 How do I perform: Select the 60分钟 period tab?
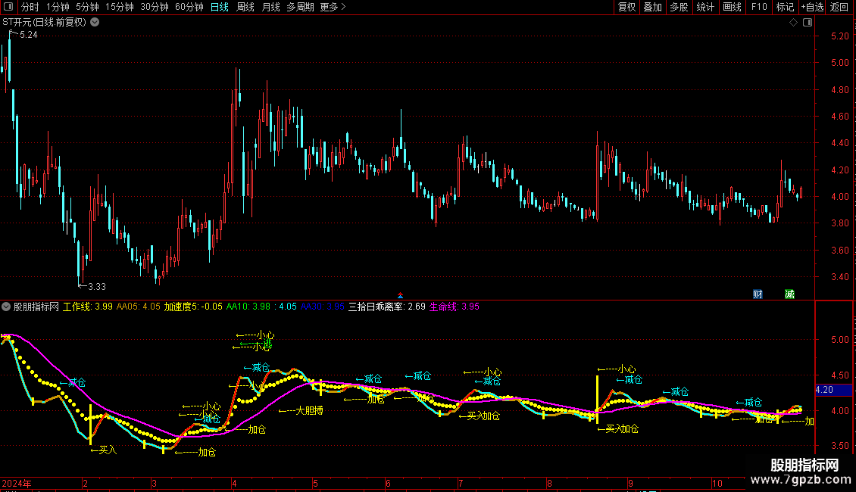[x=189, y=7]
